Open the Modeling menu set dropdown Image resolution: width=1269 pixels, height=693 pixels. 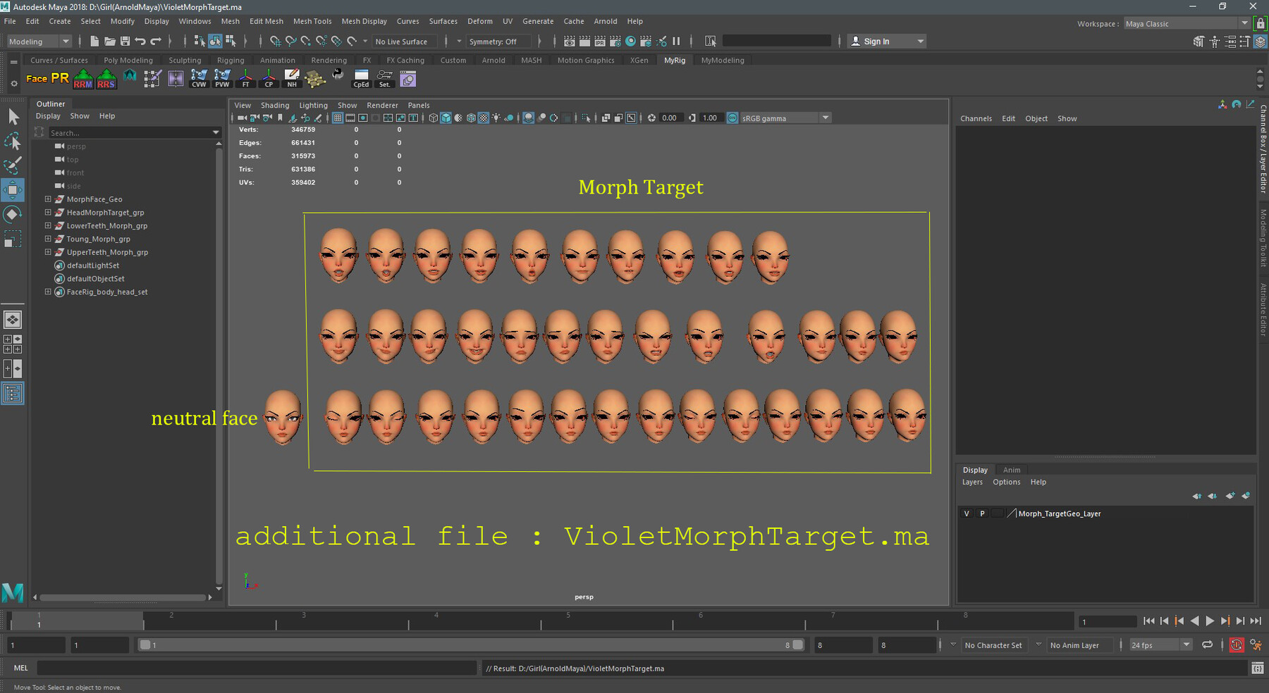pos(38,42)
